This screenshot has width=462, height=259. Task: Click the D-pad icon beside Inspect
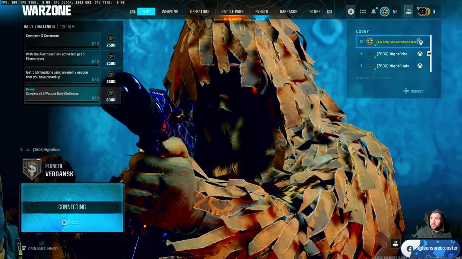pyautogui.click(x=406, y=91)
